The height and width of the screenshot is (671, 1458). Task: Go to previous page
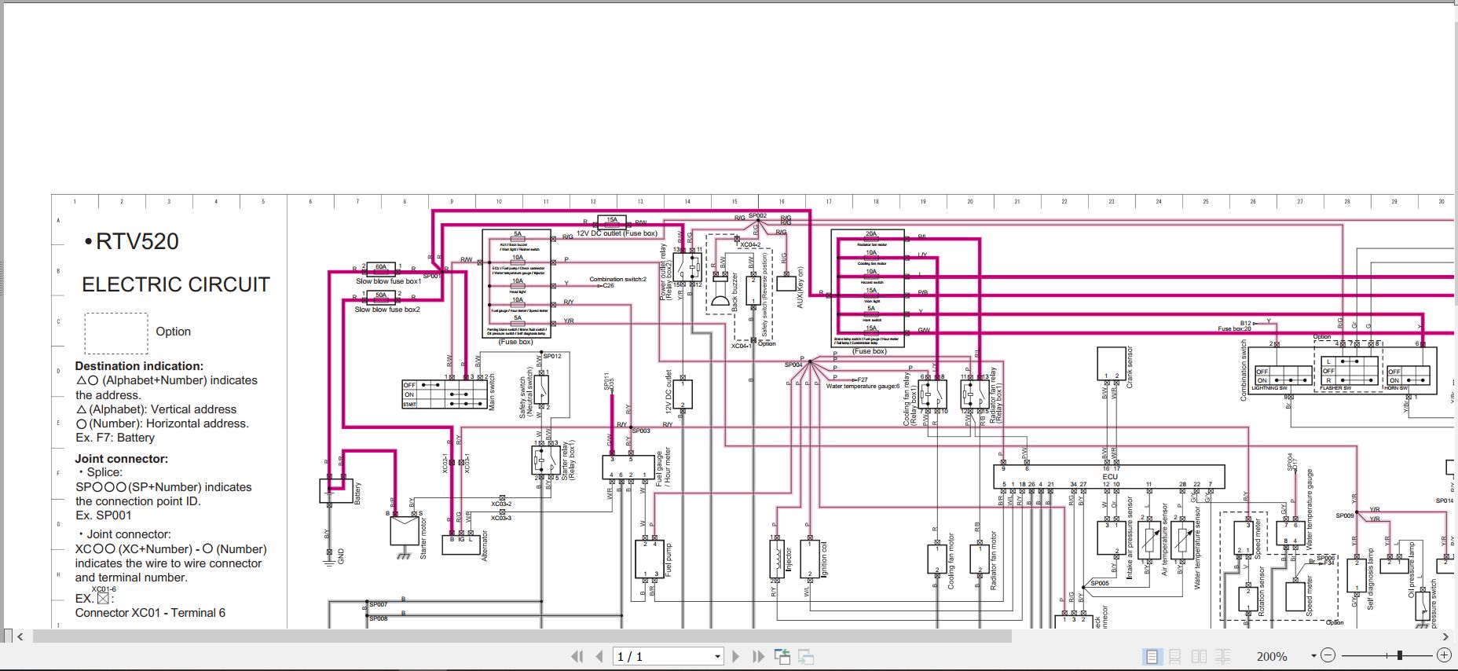click(599, 656)
